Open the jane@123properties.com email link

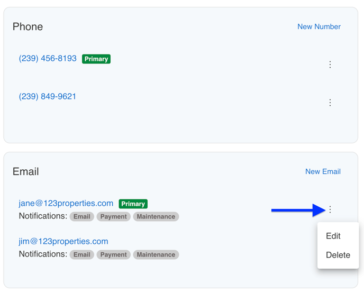(66, 204)
